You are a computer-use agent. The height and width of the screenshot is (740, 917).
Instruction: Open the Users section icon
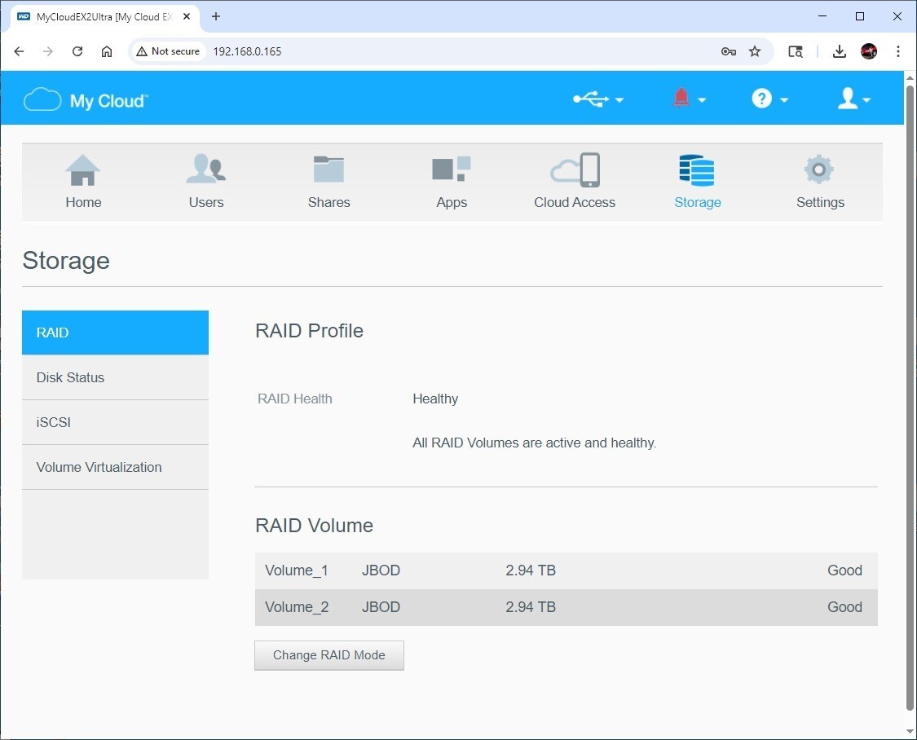point(205,171)
